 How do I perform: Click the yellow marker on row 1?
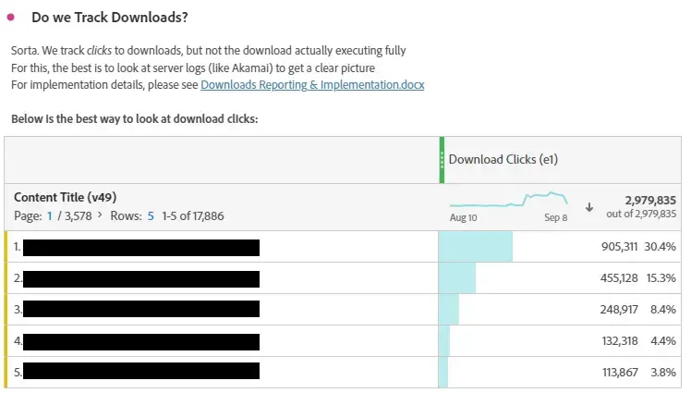point(6,247)
